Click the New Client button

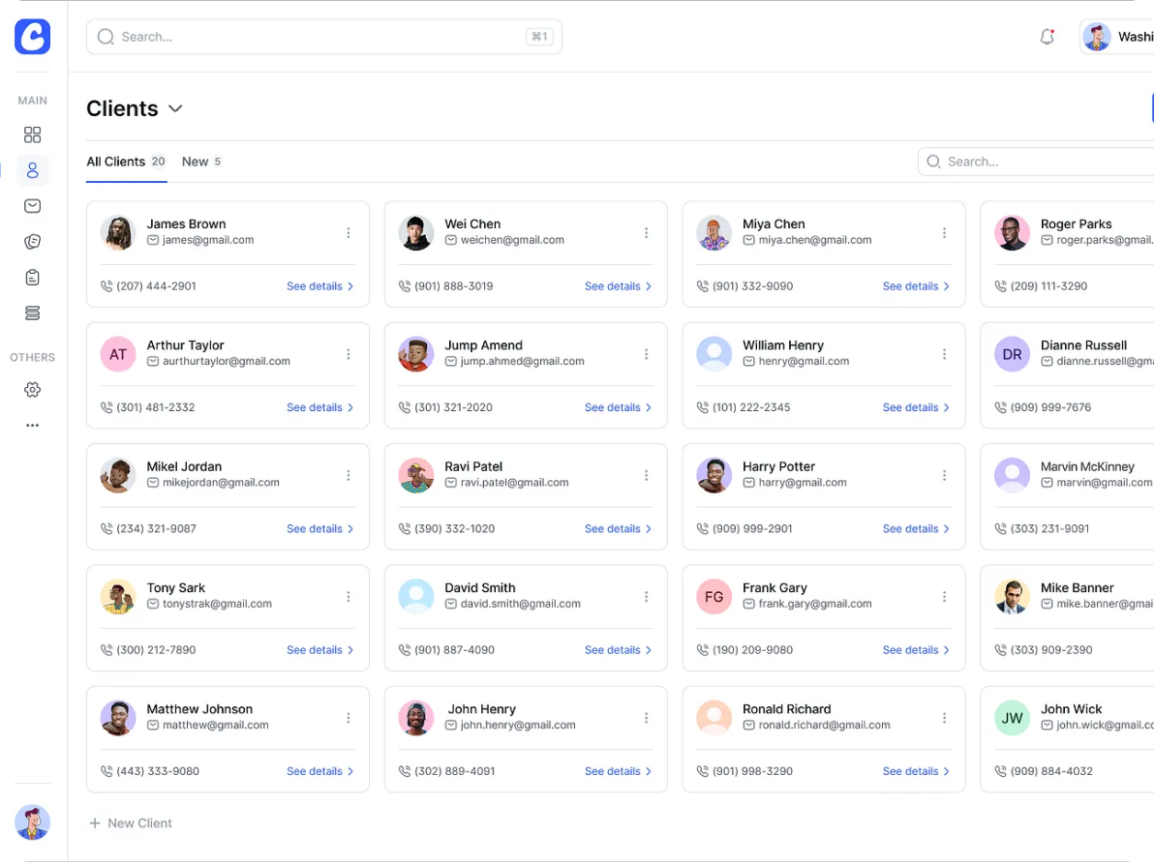coord(131,823)
